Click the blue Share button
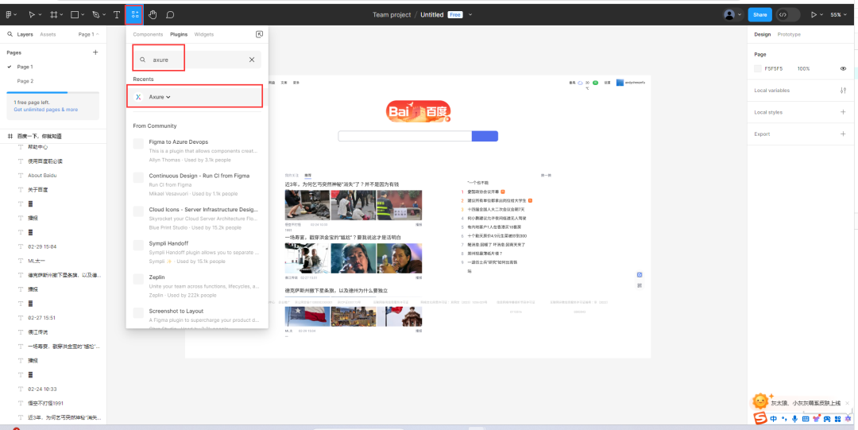This screenshot has height=430, width=858. pyautogui.click(x=759, y=15)
